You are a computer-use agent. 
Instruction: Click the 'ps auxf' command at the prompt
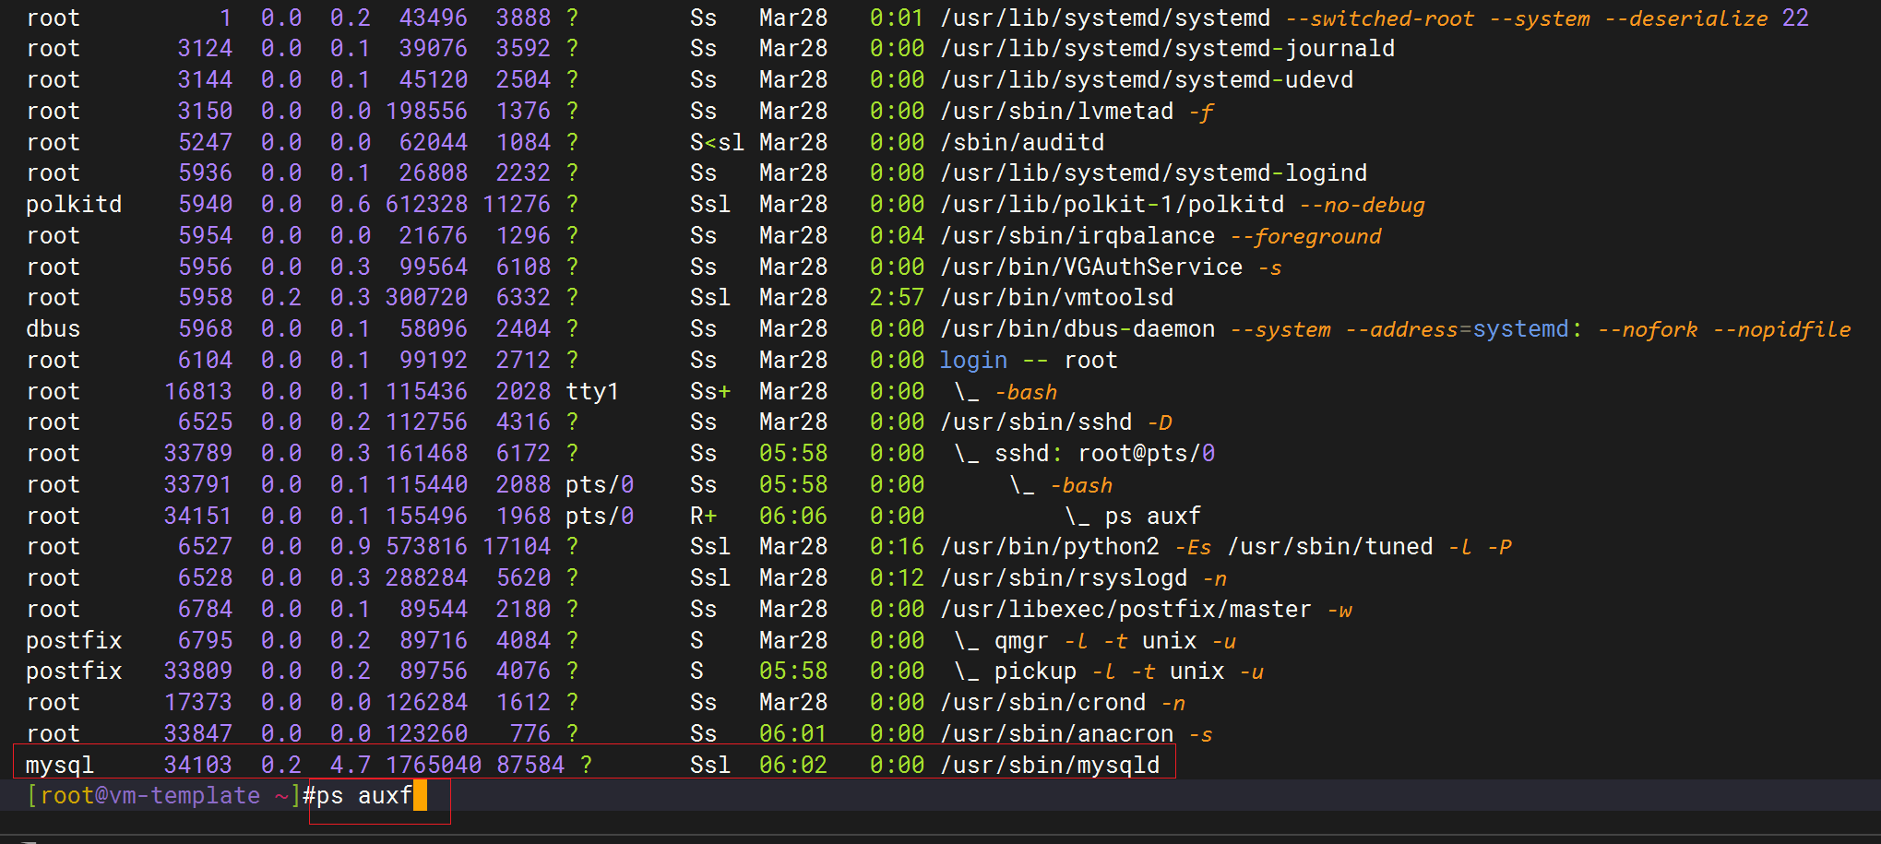point(364,796)
